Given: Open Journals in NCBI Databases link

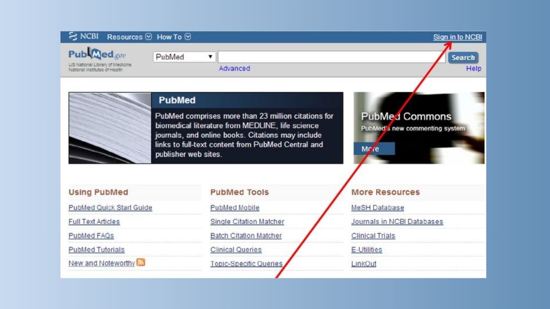Looking at the screenshot, I should (397, 222).
